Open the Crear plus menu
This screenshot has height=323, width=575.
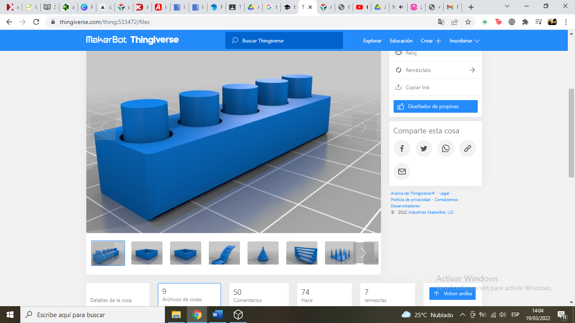[x=431, y=41]
